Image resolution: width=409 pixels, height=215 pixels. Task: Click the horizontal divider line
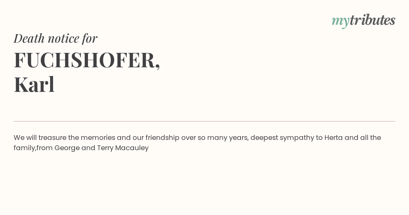[x=204, y=121]
